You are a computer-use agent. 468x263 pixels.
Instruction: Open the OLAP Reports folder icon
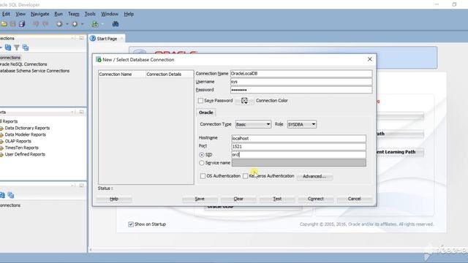[1, 141]
